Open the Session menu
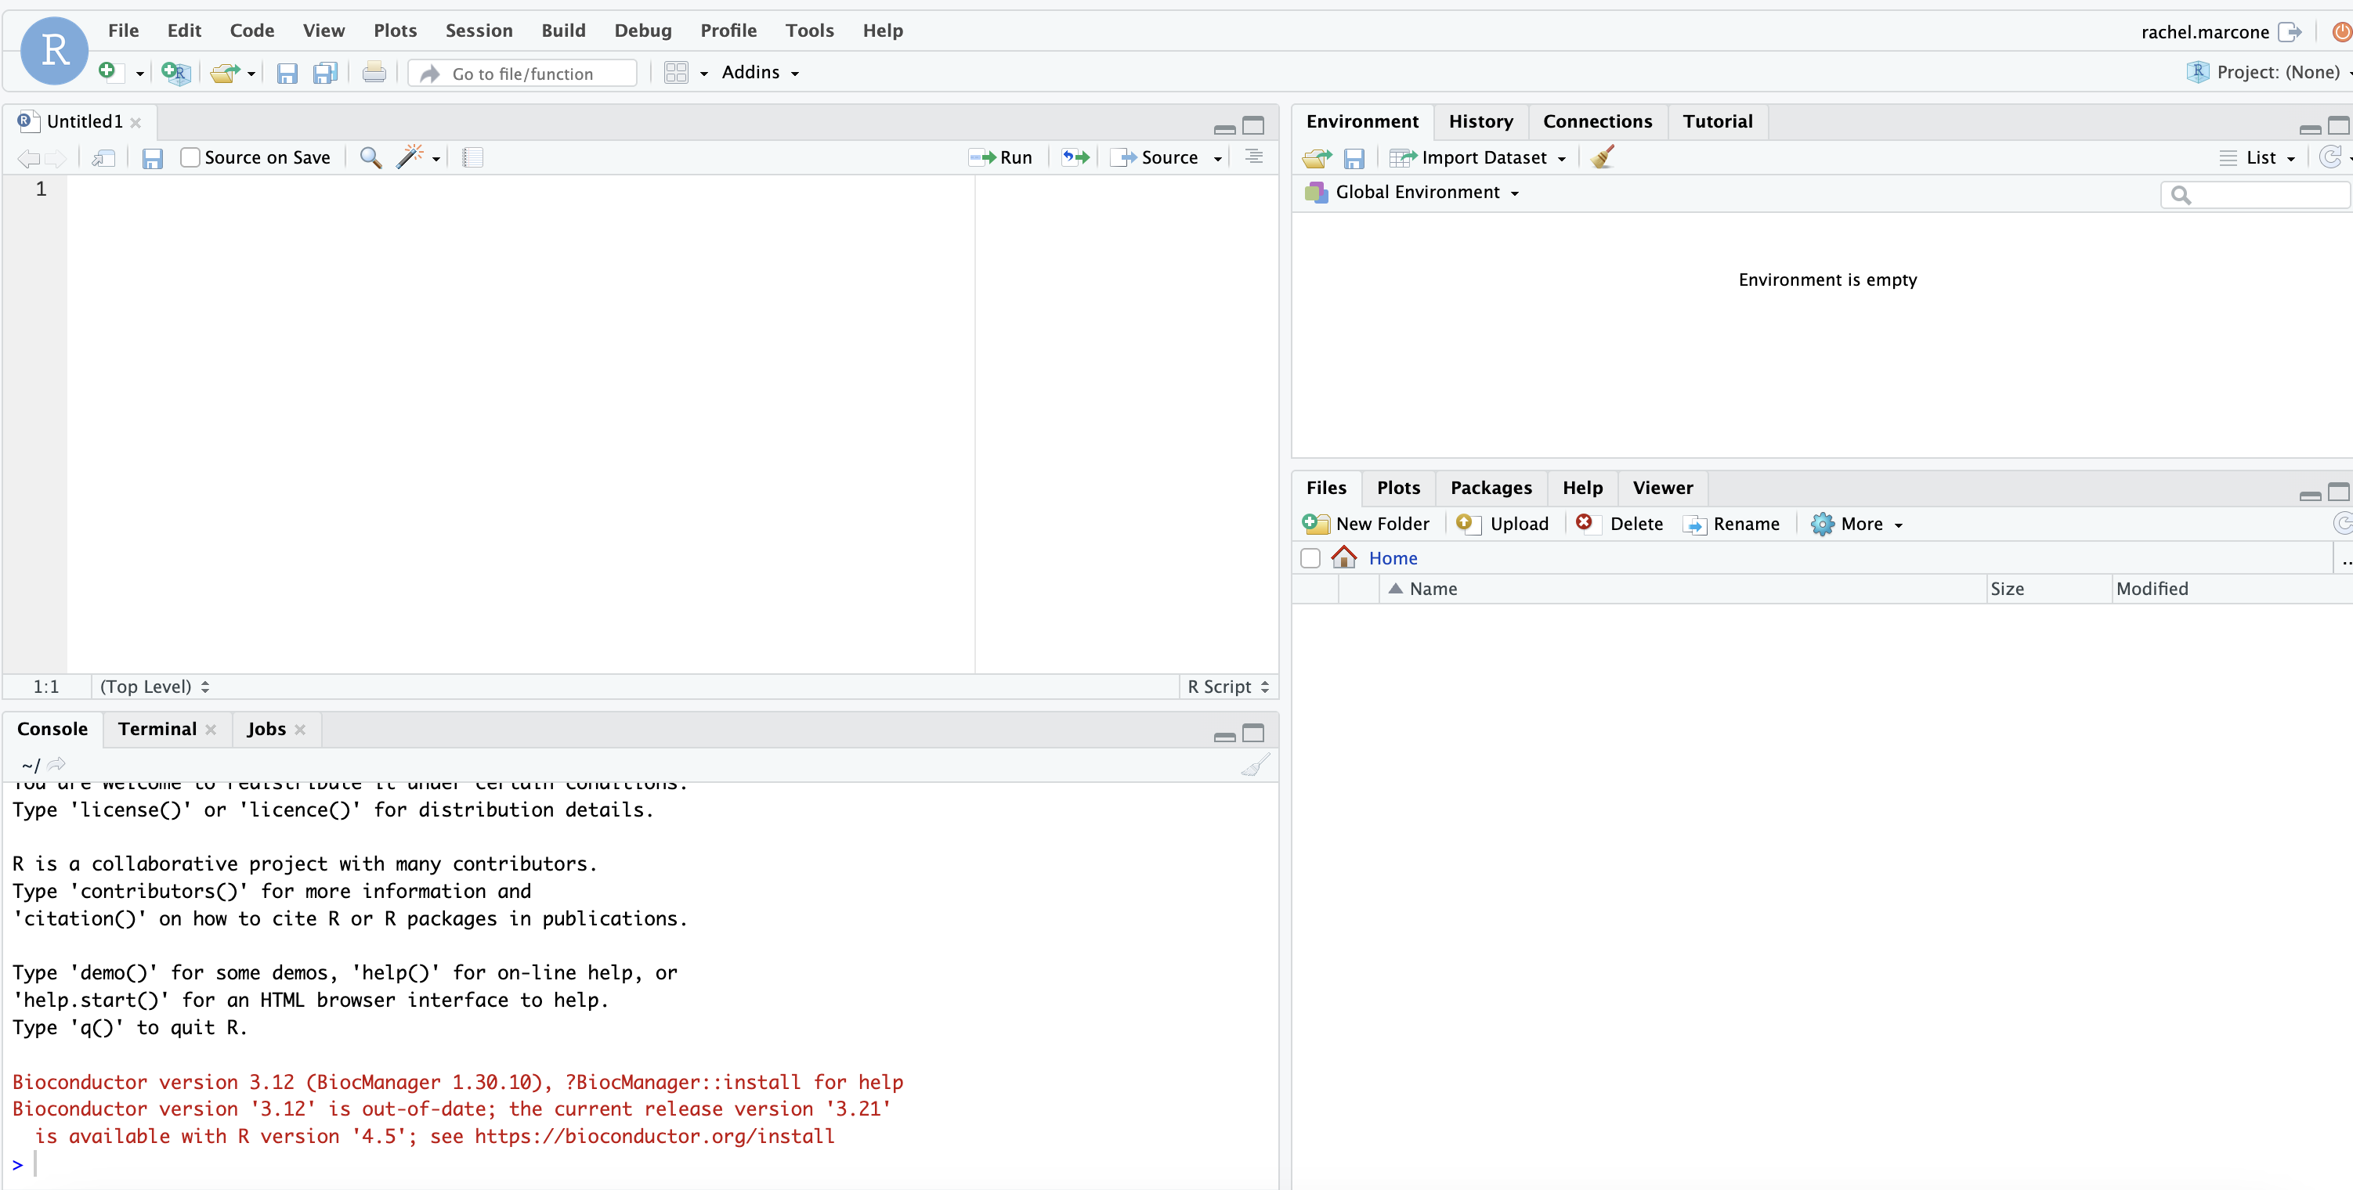 point(479,30)
